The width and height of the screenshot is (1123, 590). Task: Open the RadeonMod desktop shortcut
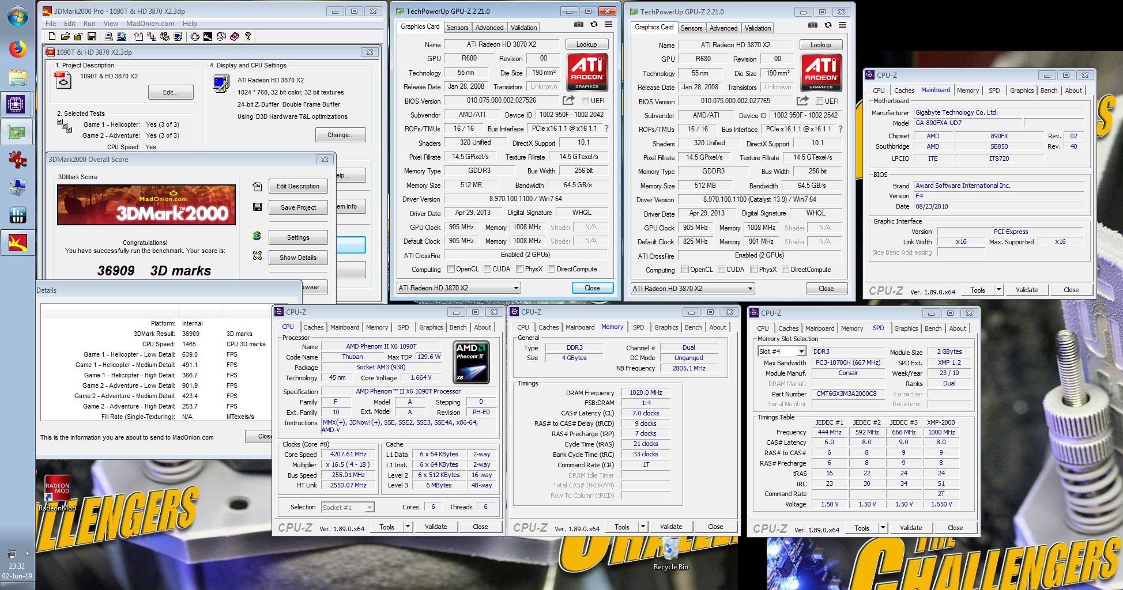(x=57, y=493)
